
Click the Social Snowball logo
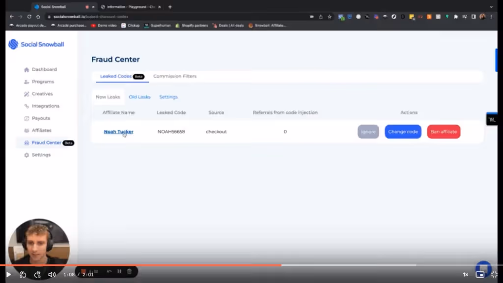[36, 44]
